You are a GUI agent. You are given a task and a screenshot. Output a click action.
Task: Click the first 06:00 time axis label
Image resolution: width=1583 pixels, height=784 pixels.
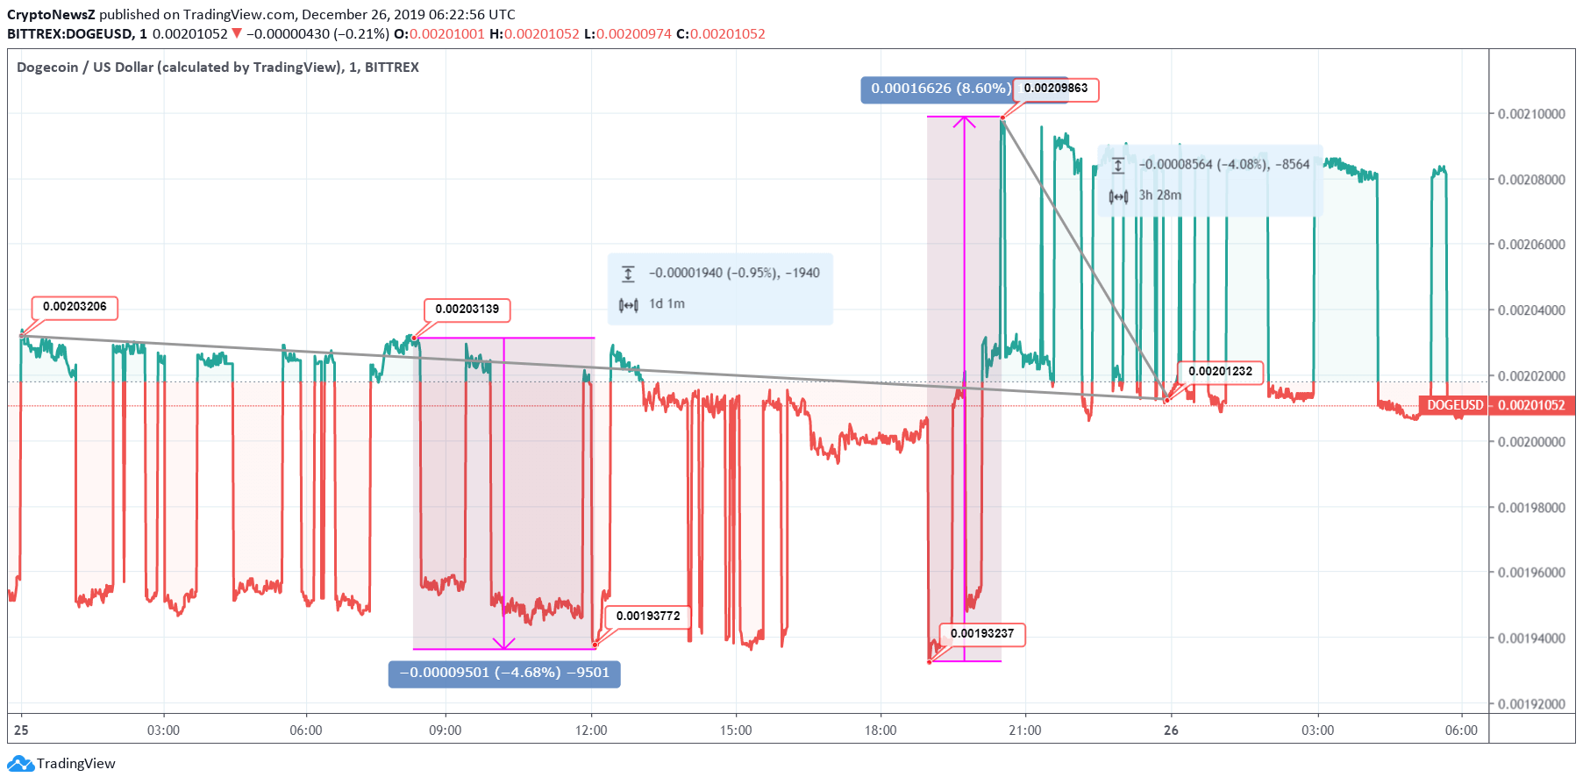[x=306, y=731]
